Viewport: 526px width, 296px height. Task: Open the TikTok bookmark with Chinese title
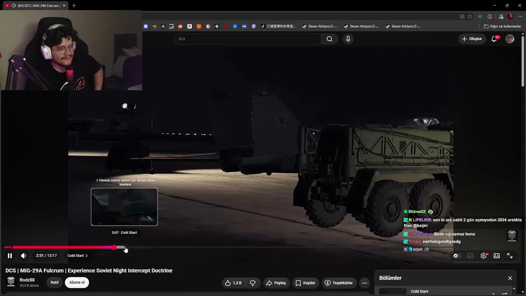pos(278,26)
